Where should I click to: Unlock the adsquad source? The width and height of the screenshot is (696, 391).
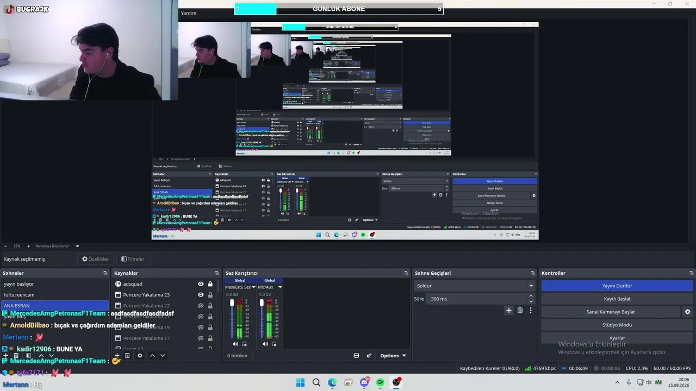point(210,284)
